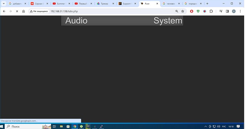Show hidden system tray icons chevron
The height and width of the screenshot is (129, 246).
click(205, 127)
